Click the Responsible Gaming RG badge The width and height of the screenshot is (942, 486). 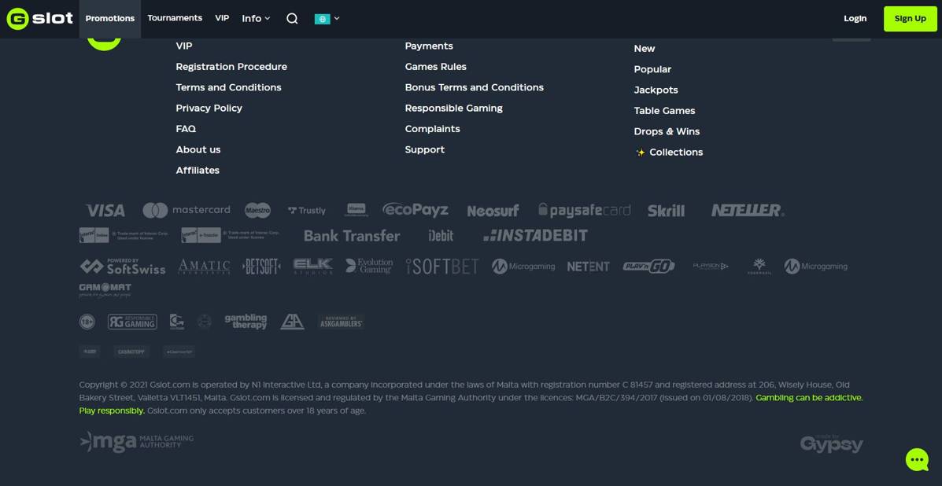(132, 322)
